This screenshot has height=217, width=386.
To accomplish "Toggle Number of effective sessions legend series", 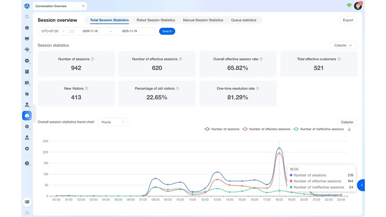I will 266,129.
